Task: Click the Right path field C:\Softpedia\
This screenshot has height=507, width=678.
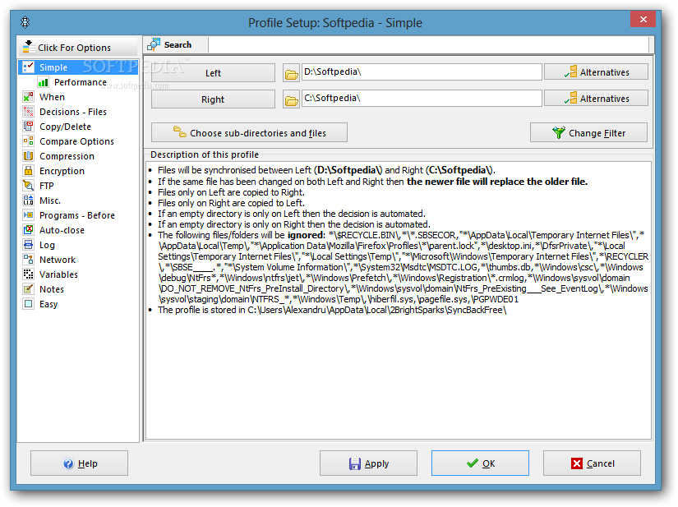Action: point(422,98)
